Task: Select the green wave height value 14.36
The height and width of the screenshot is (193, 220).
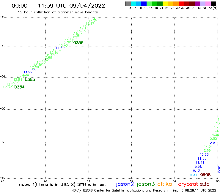Action: (x=214, y=135)
